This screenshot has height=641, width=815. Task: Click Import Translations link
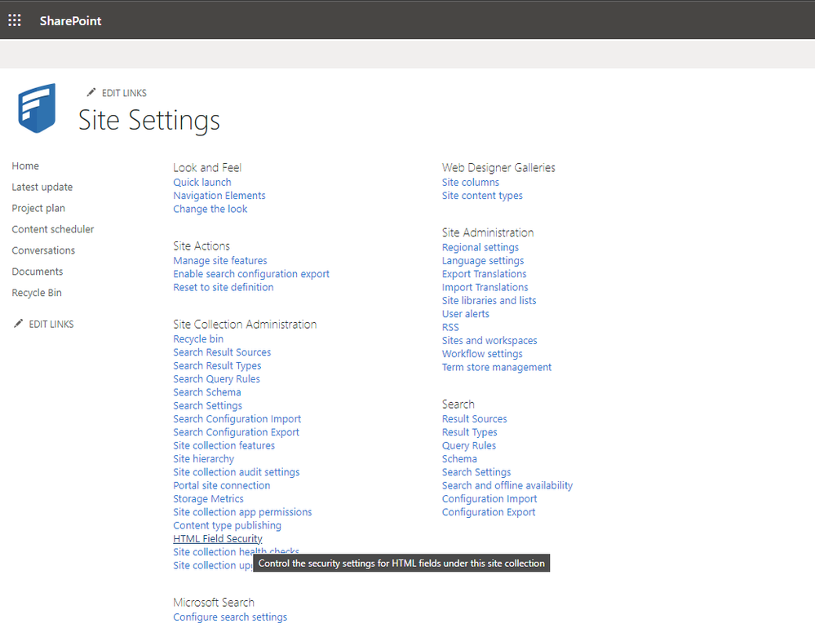click(485, 287)
